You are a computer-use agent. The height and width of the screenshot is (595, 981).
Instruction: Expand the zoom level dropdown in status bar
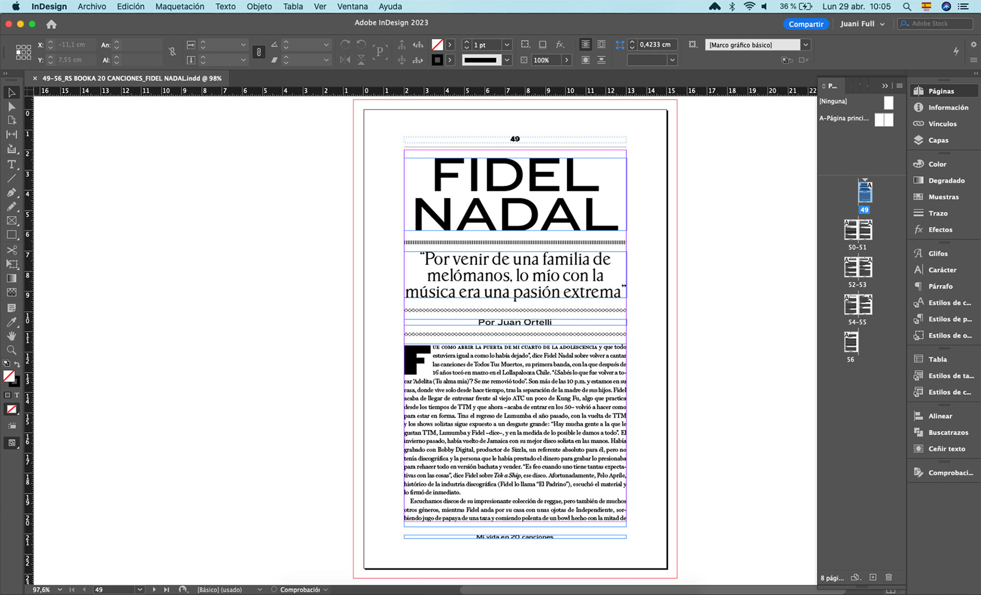(x=60, y=589)
